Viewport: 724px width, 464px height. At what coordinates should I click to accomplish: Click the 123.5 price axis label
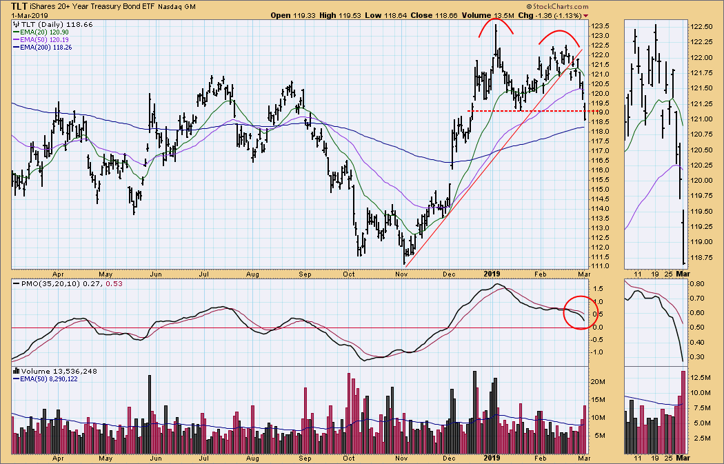click(x=599, y=26)
